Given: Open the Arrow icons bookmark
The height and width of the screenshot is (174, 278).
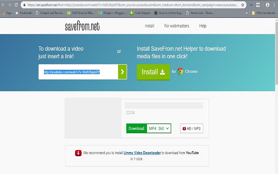Looking at the screenshot, I should [200, 13].
